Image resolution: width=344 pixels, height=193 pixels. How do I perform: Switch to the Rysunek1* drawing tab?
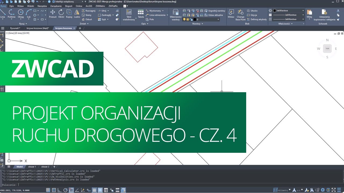click(15, 28)
